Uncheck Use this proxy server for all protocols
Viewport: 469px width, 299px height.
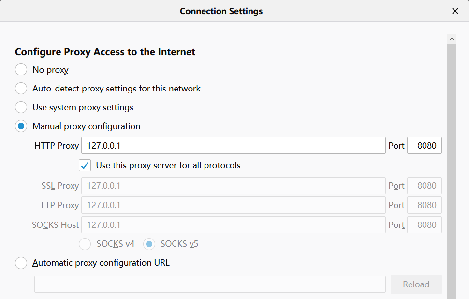85,165
